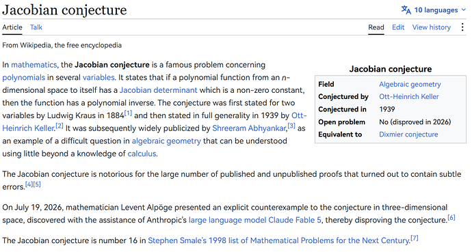Select the Read tab
The width and height of the screenshot is (472, 252).
[376, 27]
